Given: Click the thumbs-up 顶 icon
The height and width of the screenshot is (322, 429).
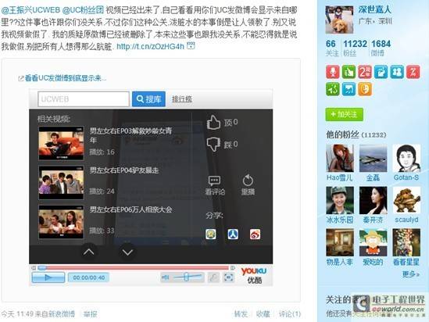Looking at the screenshot, I should 213,122.
